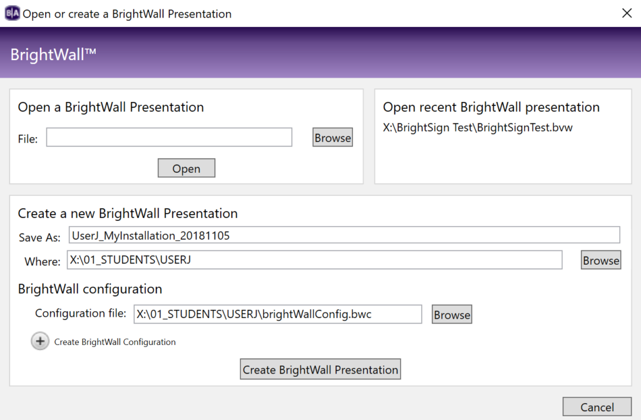641x420 pixels.
Task: Click the Save As name field
Action: point(344,235)
